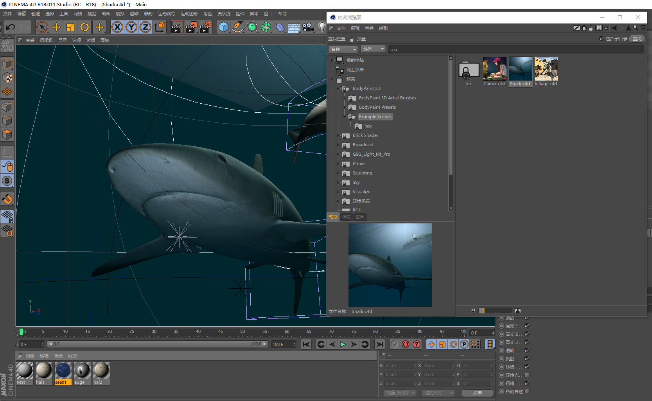Click the coordinate system cube icon
This screenshot has width=652, height=401.
(160, 27)
